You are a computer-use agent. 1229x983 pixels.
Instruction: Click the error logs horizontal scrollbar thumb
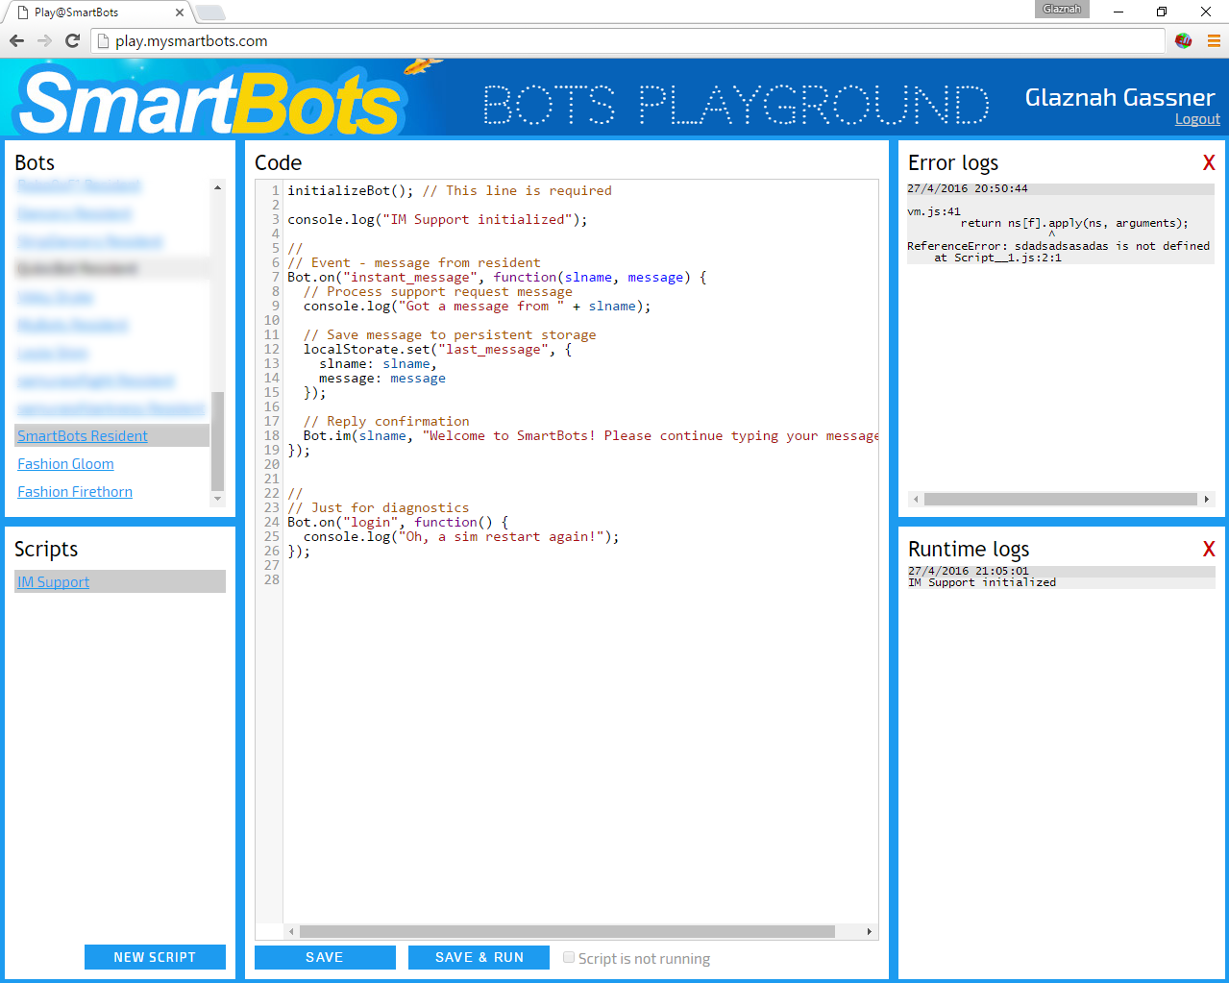1060,499
